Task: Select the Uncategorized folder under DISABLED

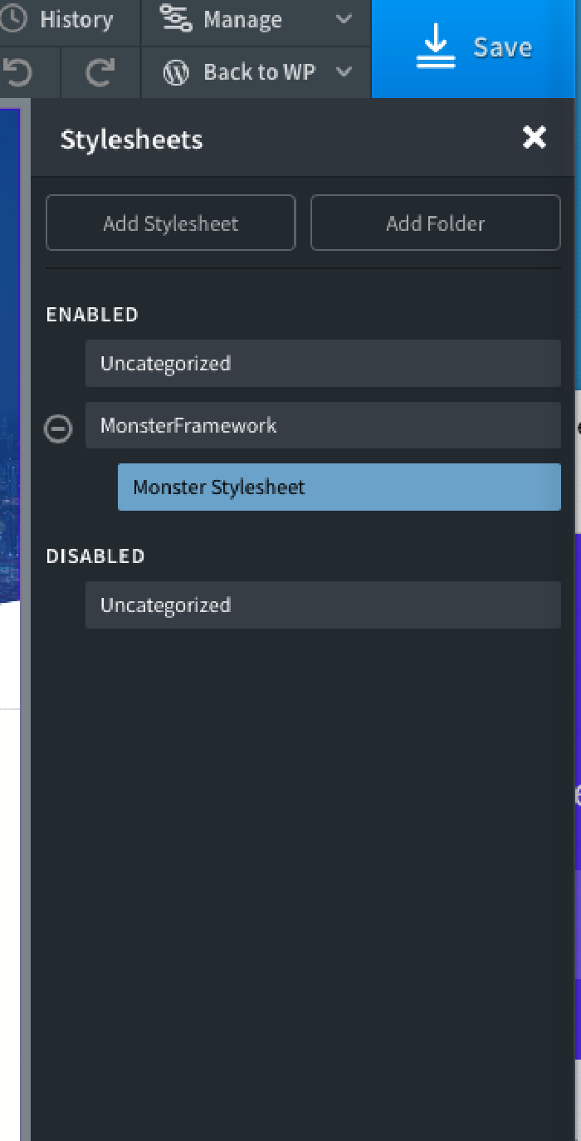Action: 323,605
